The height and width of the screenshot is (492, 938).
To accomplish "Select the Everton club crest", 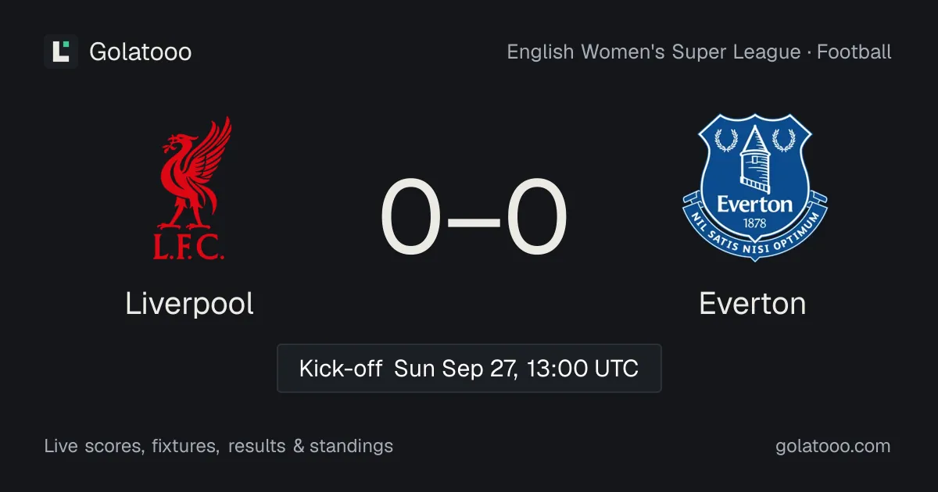I will (754, 187).
